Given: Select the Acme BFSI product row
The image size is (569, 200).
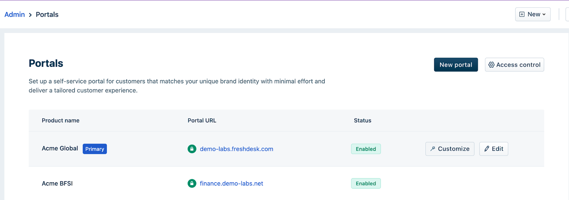Looking at the screenshot, I should pyautogui.click(x=57, y=183).
